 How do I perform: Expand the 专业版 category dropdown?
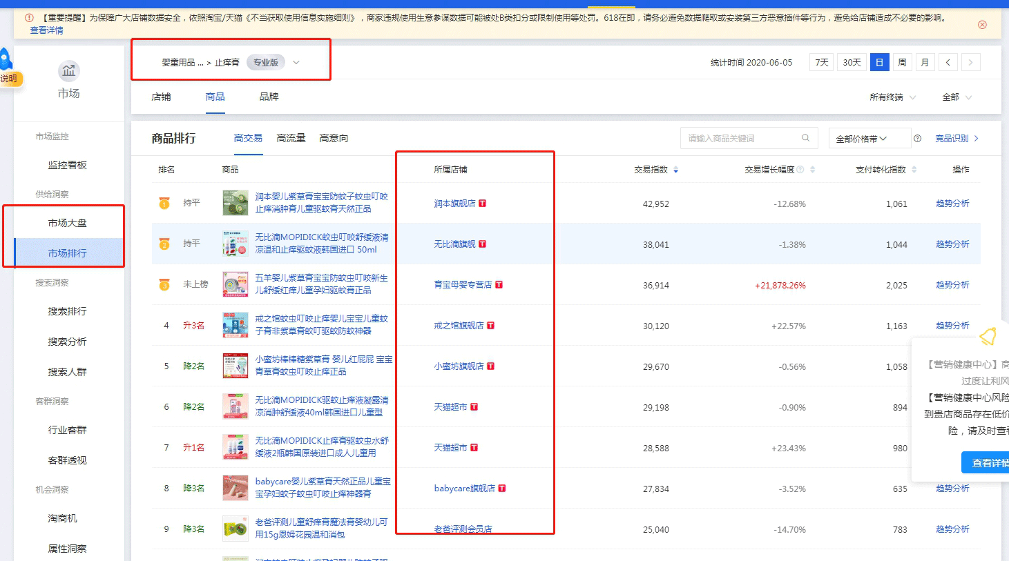pos(296,63)
